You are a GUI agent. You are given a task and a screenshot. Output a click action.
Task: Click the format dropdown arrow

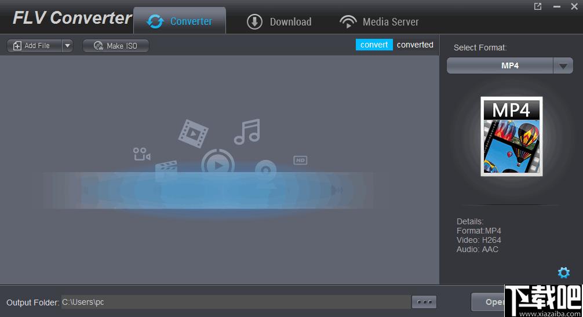click(563, 66)
